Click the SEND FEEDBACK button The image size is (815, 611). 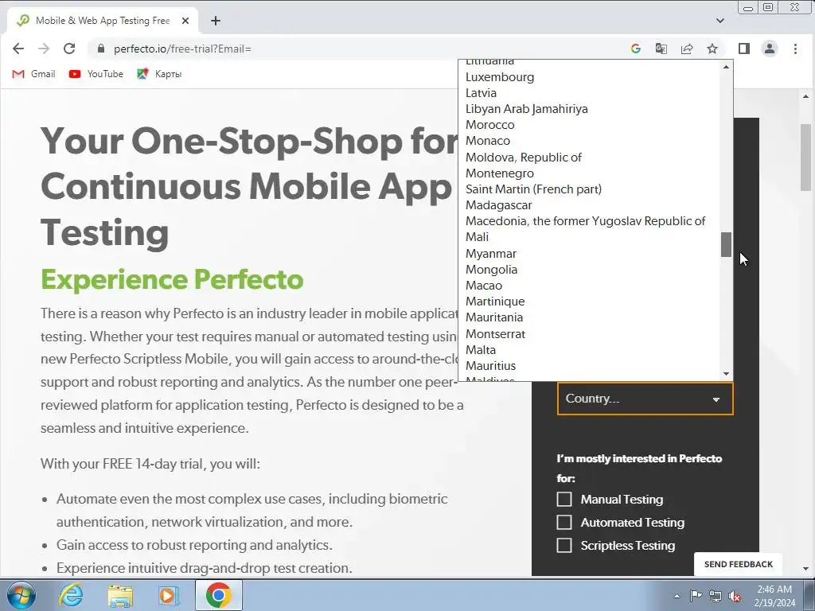[738, 564]
